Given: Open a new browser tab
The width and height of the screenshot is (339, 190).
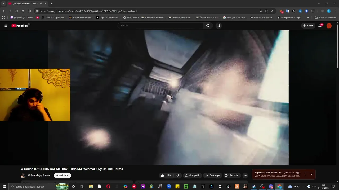Looking at the screenshot, I should click(51, 4).
